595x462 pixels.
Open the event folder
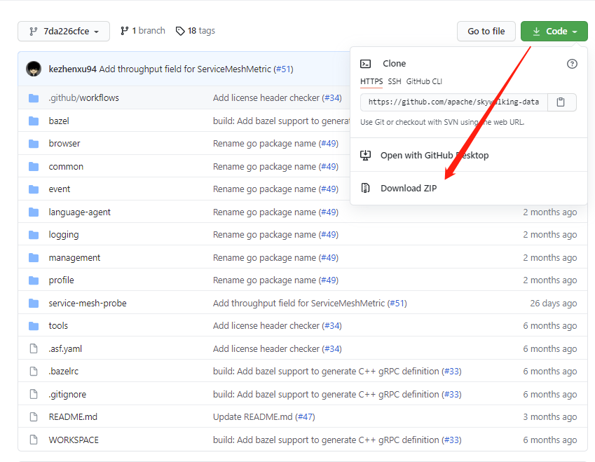coord(60,189)
